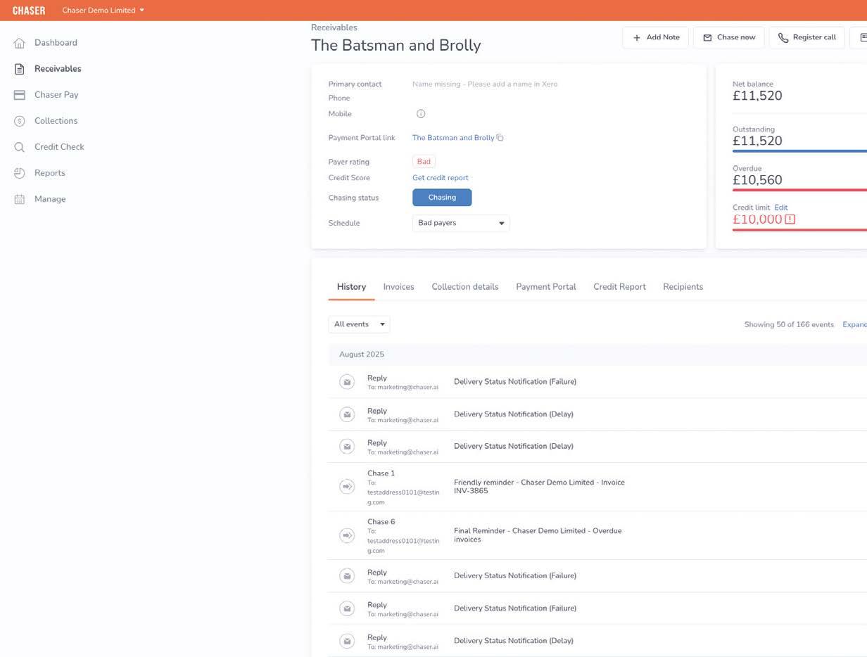This screenshot has height=657, width=867.
Task: Click the Chaser Pay card icon
Action: [x=20, y=95]
